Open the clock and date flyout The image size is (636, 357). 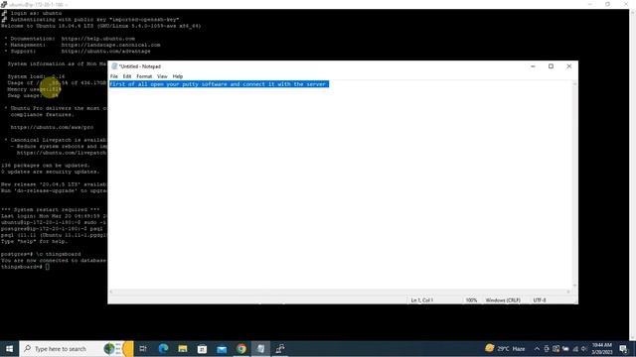tap(602, 348)
